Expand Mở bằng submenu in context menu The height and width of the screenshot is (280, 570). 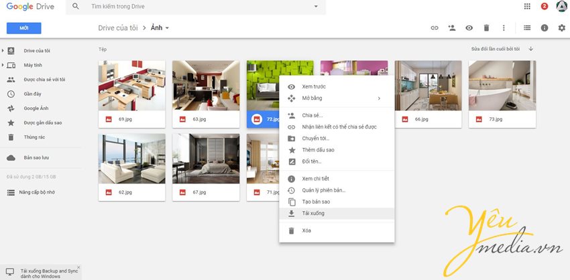coord(337,98)
